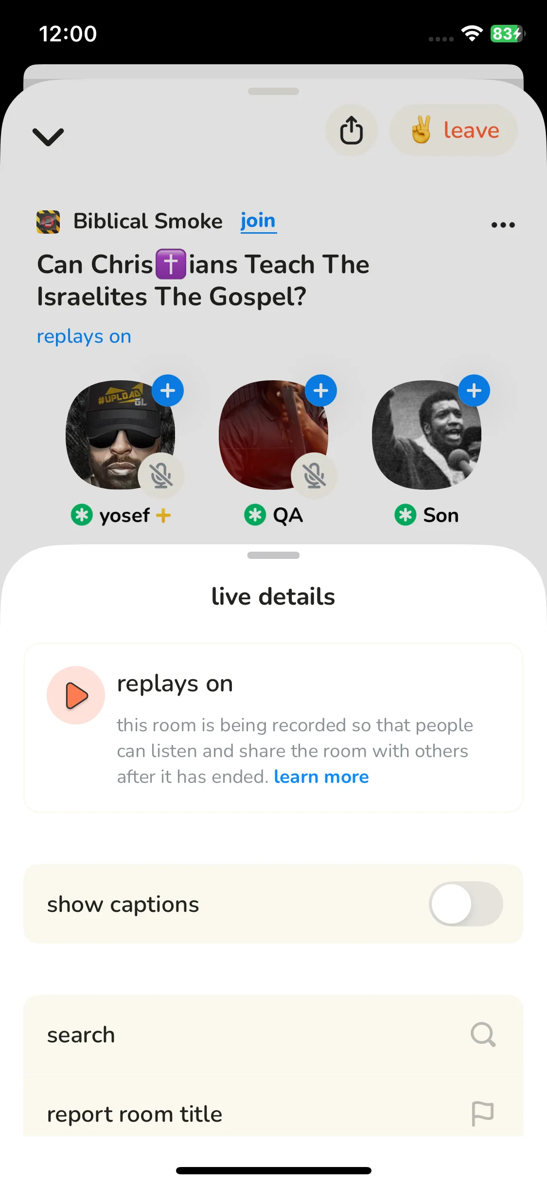Leave the room with leave button

(454, 130)
